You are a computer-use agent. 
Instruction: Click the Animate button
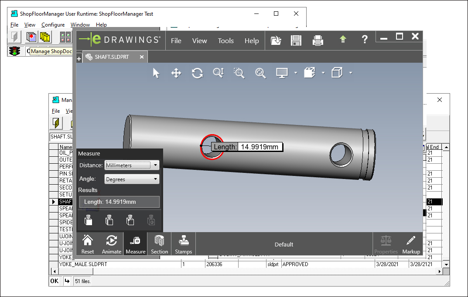click(x=112, y=244)
